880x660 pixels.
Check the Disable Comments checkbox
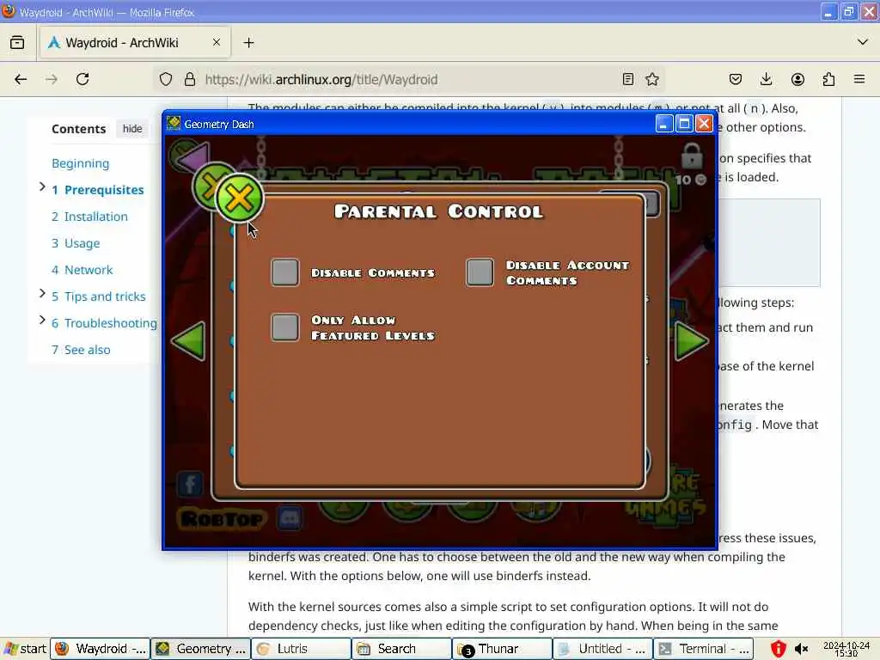tap(285, 272)
